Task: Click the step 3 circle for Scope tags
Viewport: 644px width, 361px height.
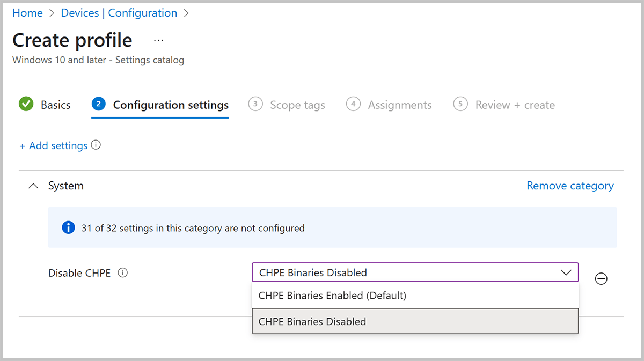Action: (255, 105)
